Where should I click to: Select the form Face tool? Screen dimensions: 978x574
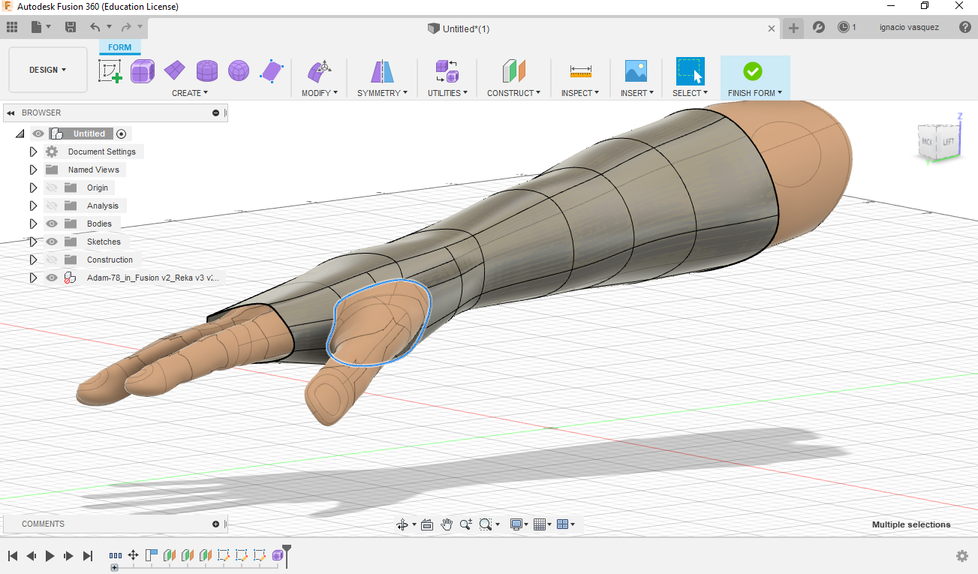(x=271, y=71)
